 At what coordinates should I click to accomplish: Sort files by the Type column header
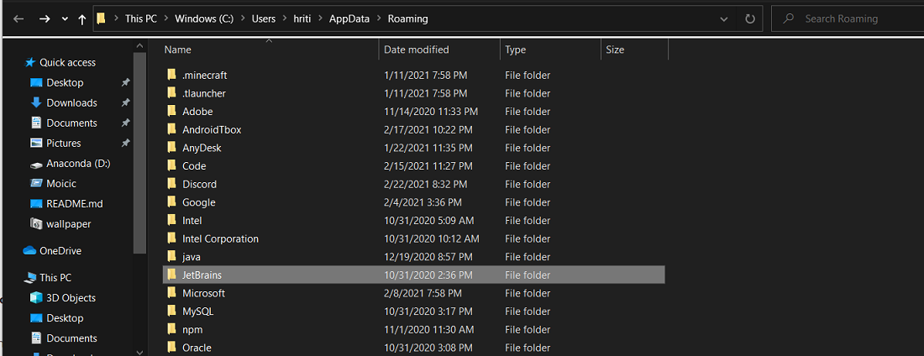[x=516, y=50]
